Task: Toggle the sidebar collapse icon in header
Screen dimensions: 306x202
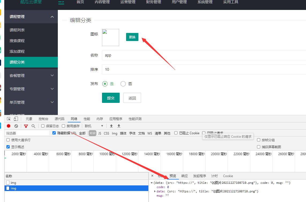Action: (61, 2)
